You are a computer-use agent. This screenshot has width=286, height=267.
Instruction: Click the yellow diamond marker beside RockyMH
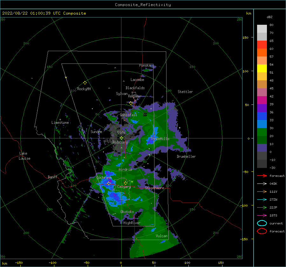pos(85,83)
